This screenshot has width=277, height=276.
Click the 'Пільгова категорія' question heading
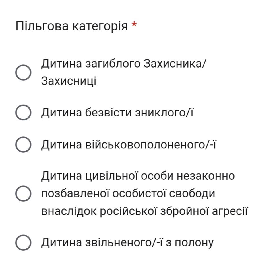(x=72, y=26)
